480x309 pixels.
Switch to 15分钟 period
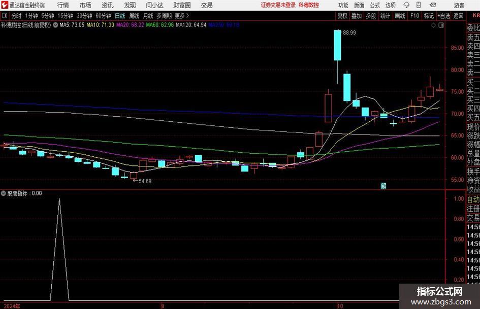65,16
